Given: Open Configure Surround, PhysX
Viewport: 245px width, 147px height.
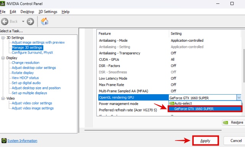Looking at the screenshot, I should [x=32, y=52].
